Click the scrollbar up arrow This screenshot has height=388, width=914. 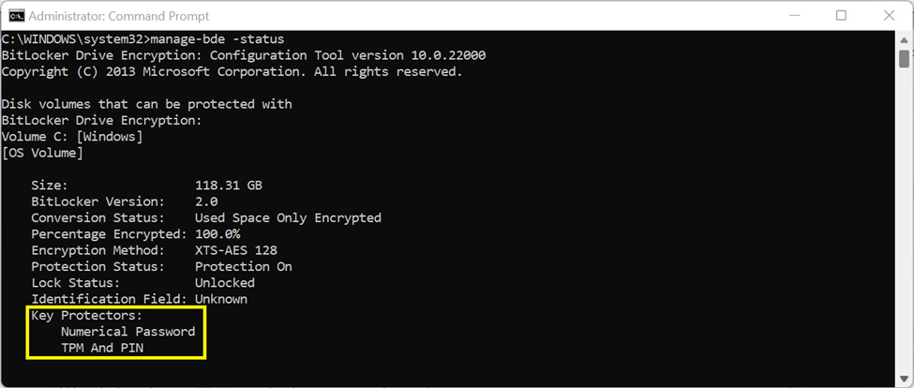905,38
